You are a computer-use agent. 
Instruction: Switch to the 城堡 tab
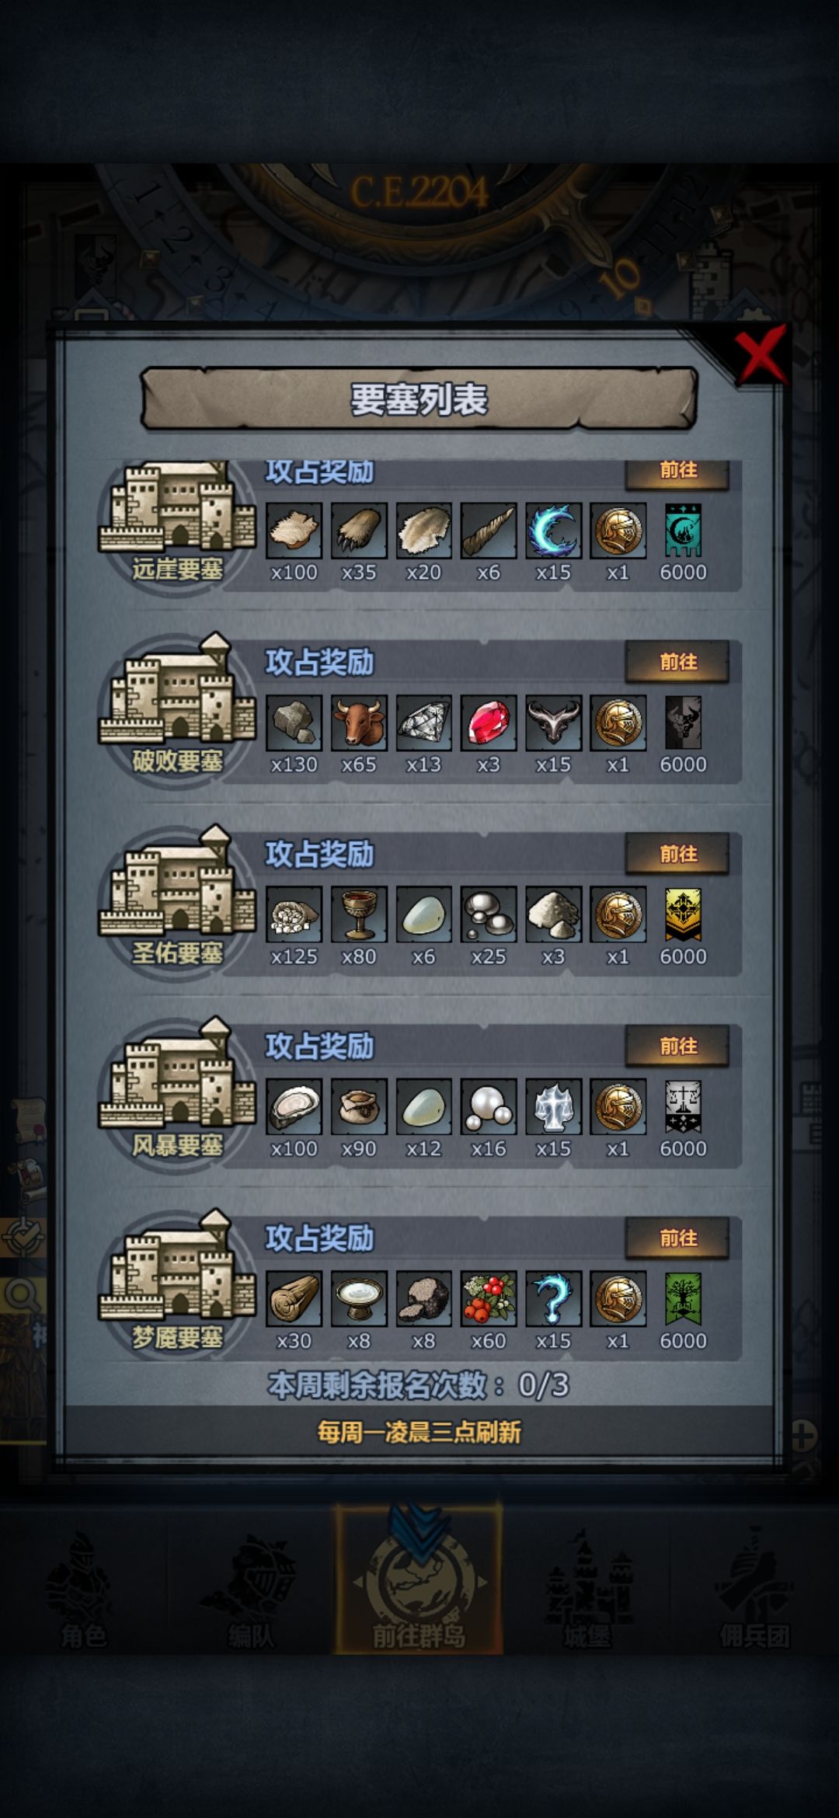587,1586
